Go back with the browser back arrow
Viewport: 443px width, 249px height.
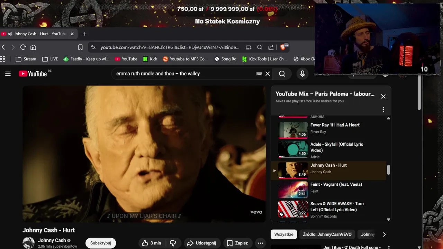pyautogui.click(x=3, y=47)
